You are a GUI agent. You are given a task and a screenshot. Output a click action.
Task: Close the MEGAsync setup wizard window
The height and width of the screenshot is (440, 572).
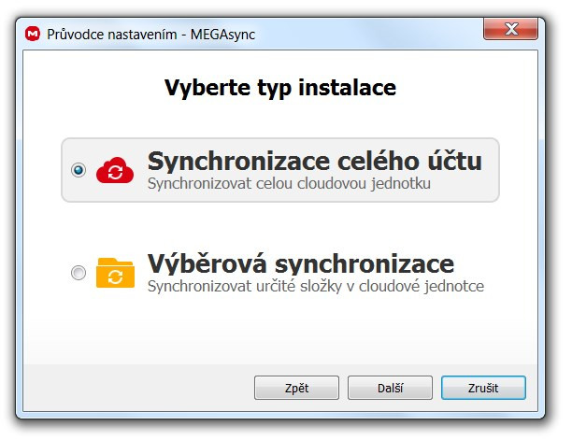510,29
